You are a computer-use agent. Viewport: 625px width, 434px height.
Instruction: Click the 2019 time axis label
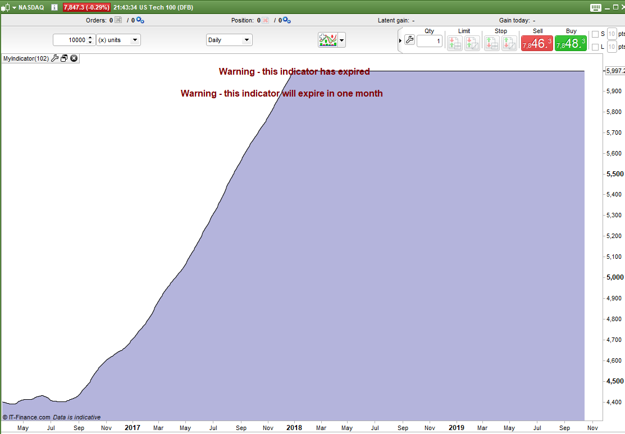point(457,428)
